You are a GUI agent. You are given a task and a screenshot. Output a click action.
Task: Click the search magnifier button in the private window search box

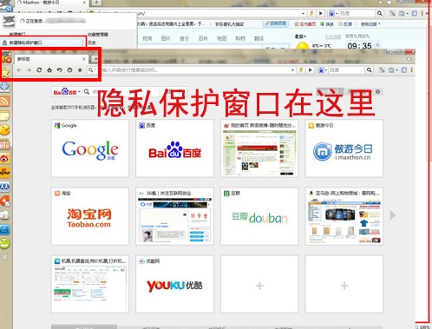point(369,69)
